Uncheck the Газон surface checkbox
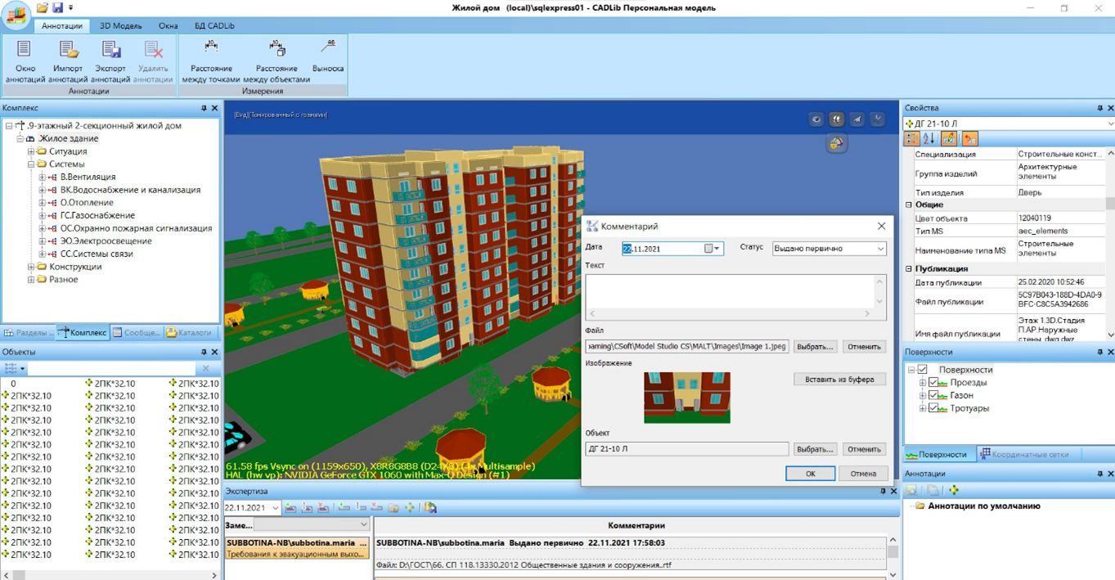The width and height of the screenshot is (1115, 580). tap(933, 396)
